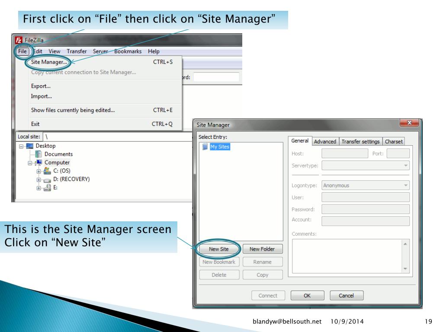This screenshot has height=332, width=443.
Task: Expand the C: (OS) drive node
Action: [x=39, y=171]
